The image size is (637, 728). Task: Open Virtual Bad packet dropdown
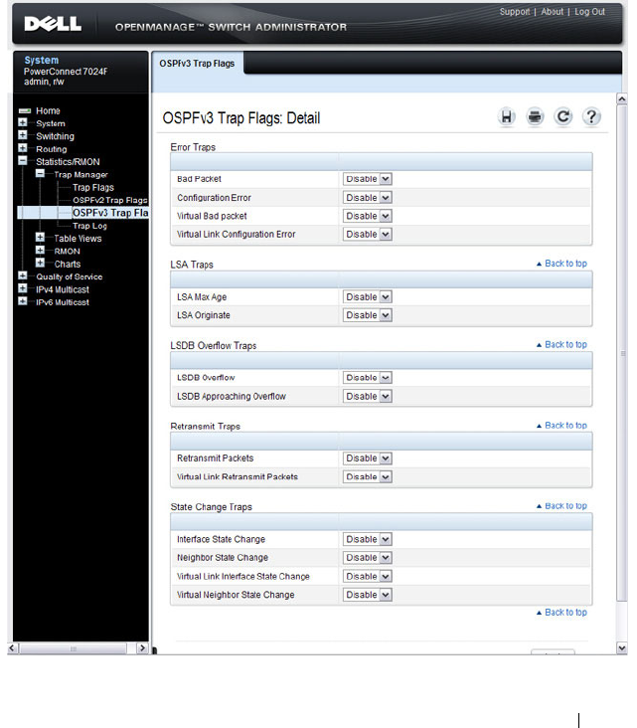tap(368, 216)
